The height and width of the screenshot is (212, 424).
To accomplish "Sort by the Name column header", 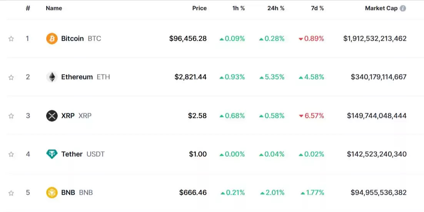I will coord(54,8).
